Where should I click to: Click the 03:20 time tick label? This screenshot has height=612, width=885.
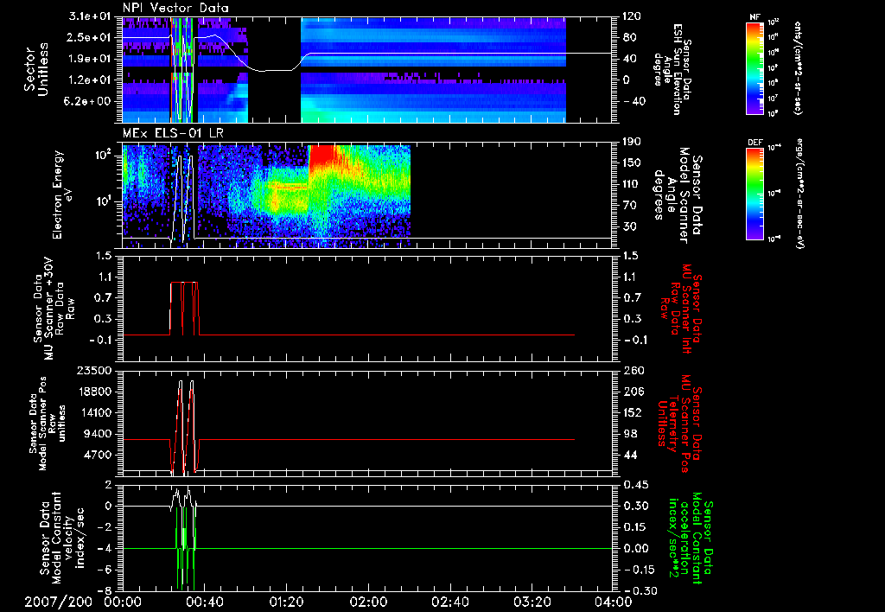click(x=532, y=602)
